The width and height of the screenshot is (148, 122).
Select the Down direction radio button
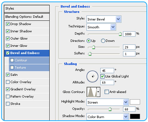[103, 41]
